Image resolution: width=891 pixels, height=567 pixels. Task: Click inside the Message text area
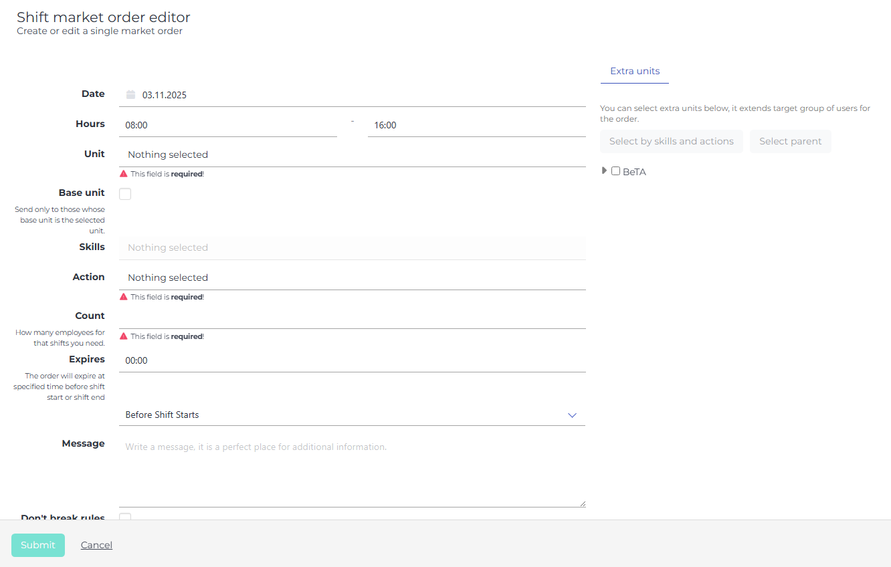coord(352,471)
